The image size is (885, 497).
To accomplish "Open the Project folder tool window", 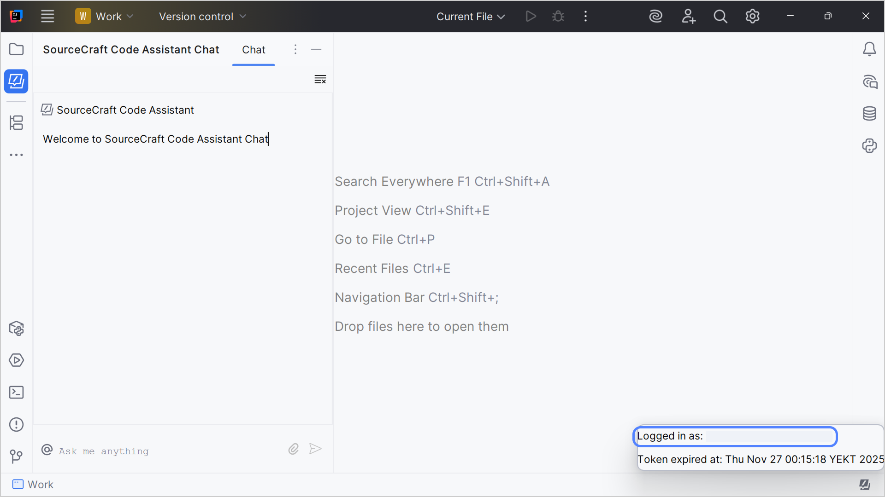I will click(17, 49).
